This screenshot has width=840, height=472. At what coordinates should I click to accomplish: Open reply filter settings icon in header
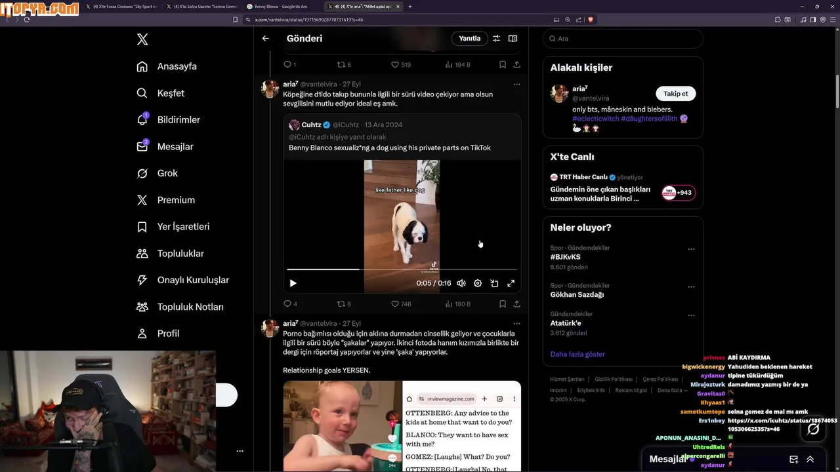click(x=497, y=39)
